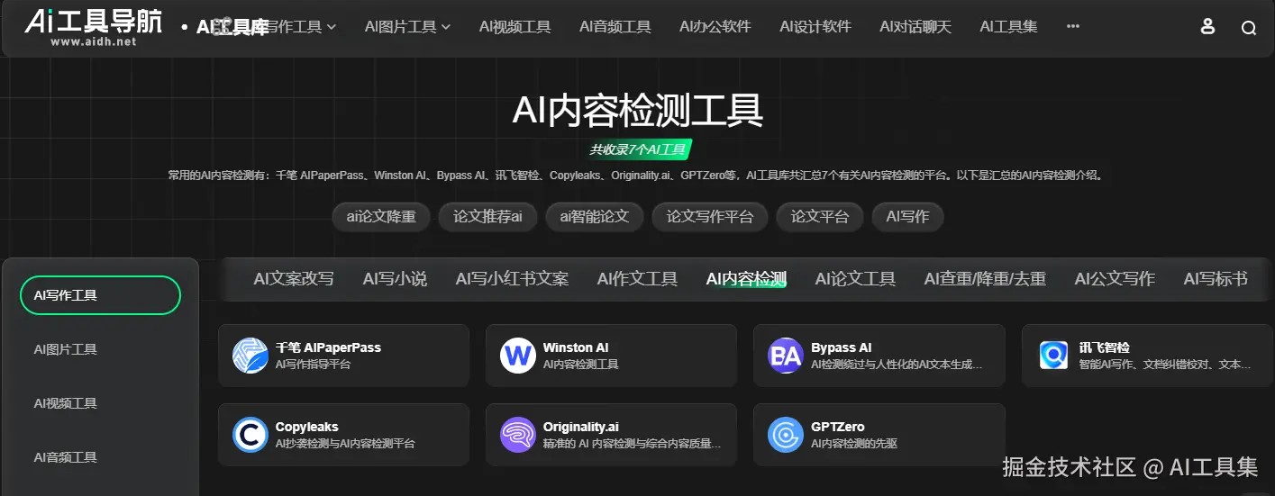Image resolution: width=1275 pixels, height=496 pixels.
Task: Open the three-dot more menu in navbar
Action: (x=1072, y=26)
